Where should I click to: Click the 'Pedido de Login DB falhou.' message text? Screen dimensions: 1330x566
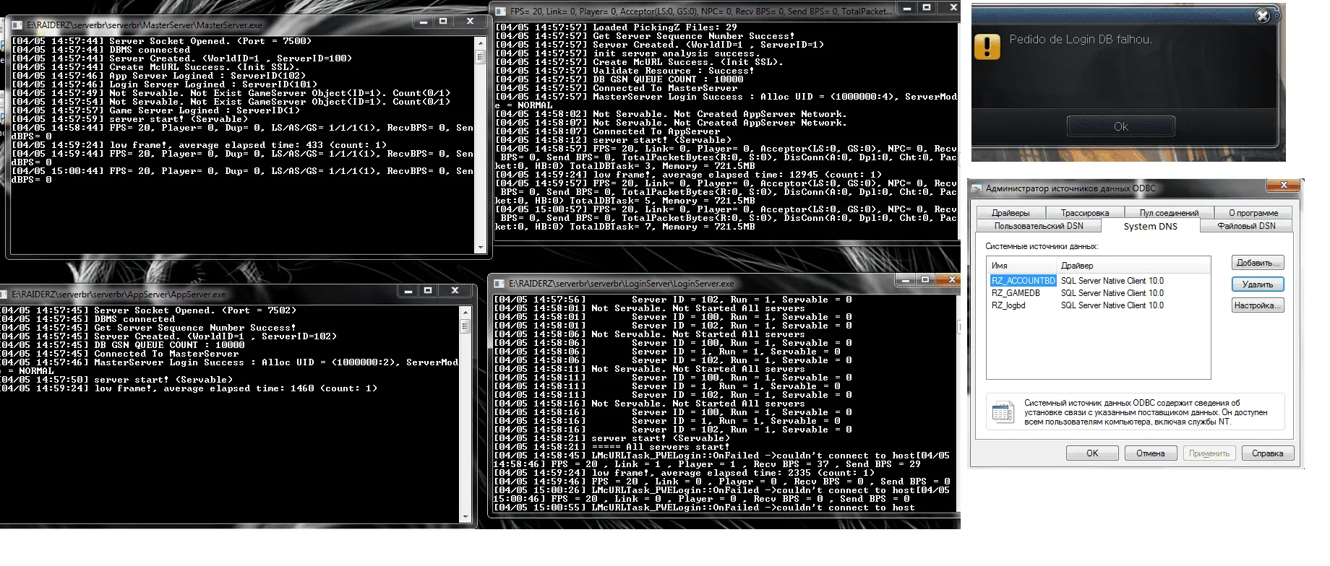tap(1080, 40)
